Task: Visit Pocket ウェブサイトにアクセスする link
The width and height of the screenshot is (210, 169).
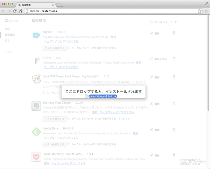Action: pos(69,164)
